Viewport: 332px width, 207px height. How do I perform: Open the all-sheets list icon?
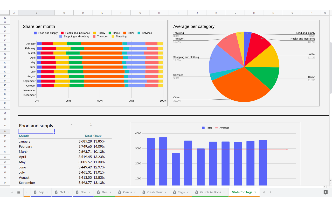(x=18, y=192)
